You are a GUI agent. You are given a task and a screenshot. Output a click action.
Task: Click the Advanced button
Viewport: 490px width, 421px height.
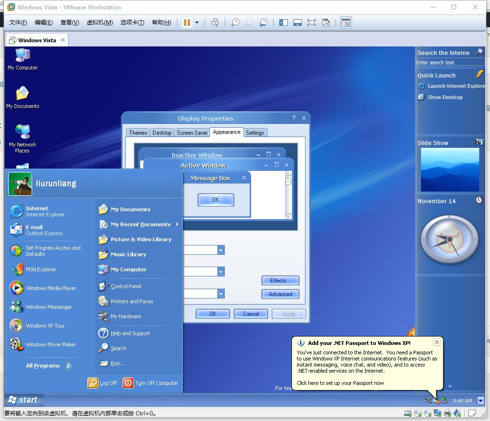pos(280,294)
